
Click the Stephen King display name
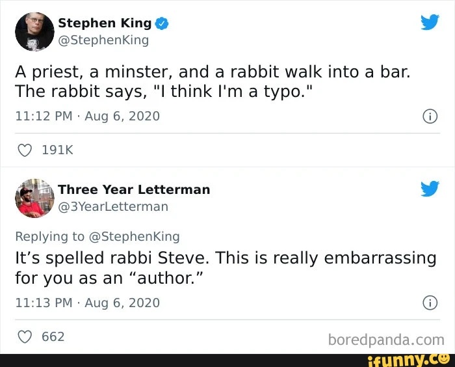(x=105, y=23)
